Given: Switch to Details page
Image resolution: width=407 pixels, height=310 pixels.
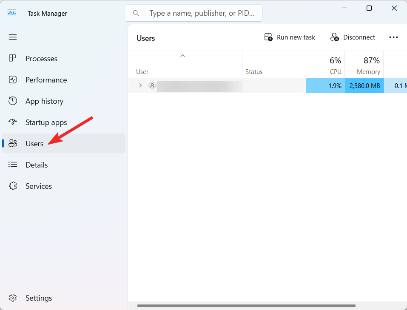Looking at the screenshot, I should (x=64, y=165).
